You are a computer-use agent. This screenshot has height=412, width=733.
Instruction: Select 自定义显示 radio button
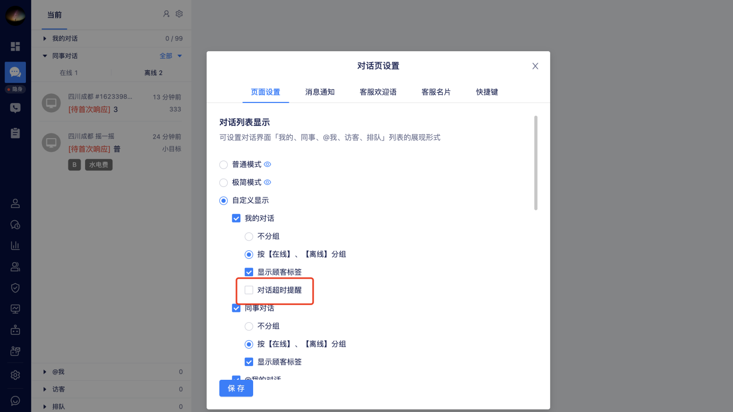click(x=224, y=201)
